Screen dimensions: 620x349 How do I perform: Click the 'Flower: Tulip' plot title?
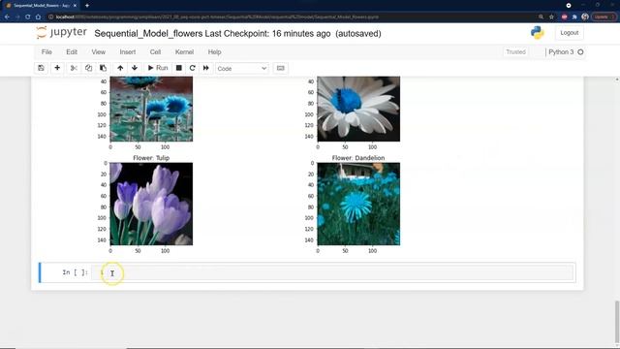(151, 158)
